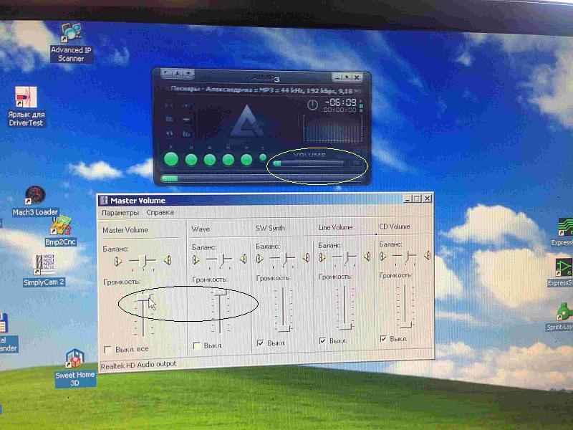Open the Sprint-Layout desktop icon

[564, 312]
